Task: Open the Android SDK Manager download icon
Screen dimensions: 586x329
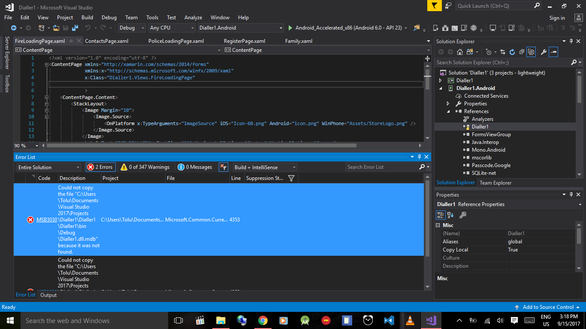Action: click(445, 28)
